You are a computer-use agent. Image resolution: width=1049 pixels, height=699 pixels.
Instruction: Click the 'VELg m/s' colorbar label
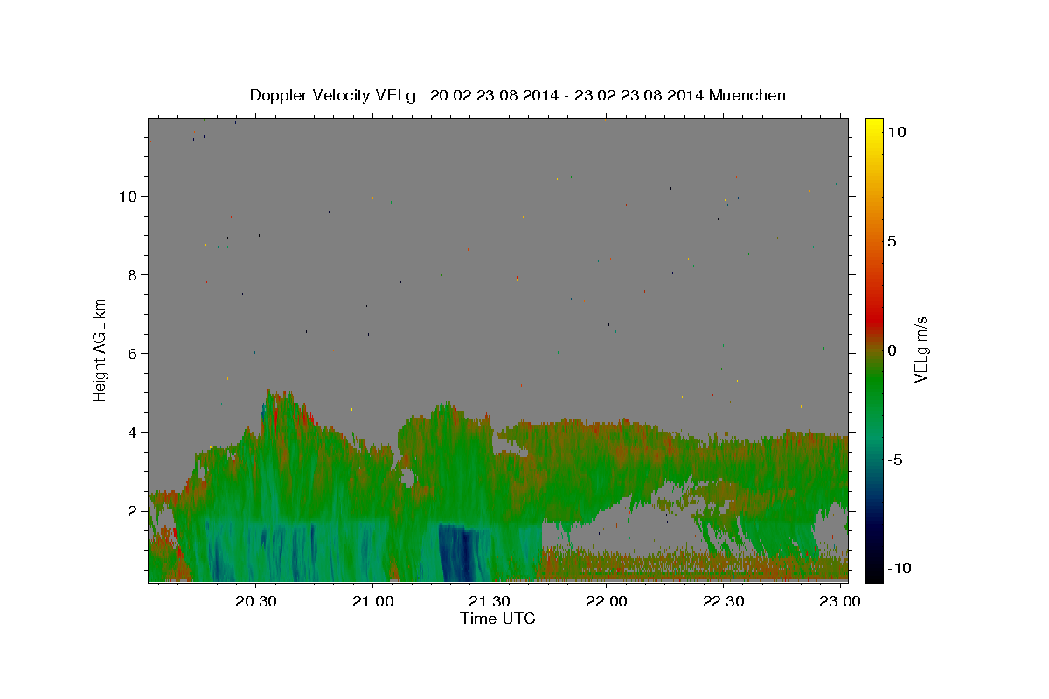pyautogui.click(x=920, y=350)
